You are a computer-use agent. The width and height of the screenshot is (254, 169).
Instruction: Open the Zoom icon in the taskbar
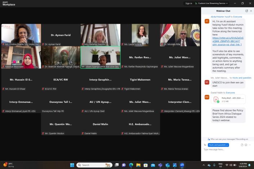tap(182, 165)
